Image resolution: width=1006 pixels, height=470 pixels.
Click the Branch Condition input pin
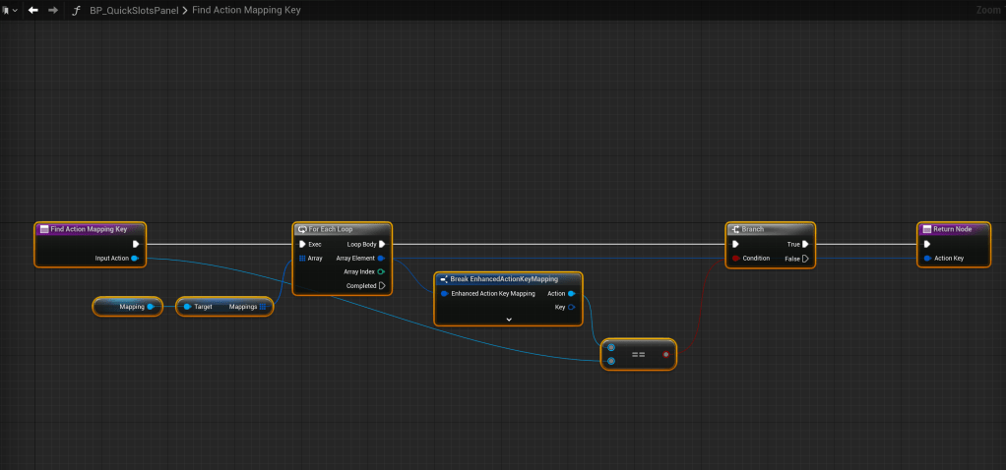click(x=734, y=259)
